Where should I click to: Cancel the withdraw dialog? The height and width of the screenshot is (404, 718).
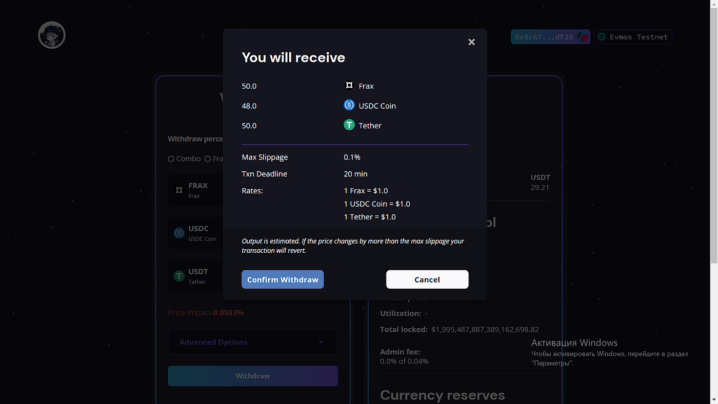pyautogui.click(x=427, y=279)
